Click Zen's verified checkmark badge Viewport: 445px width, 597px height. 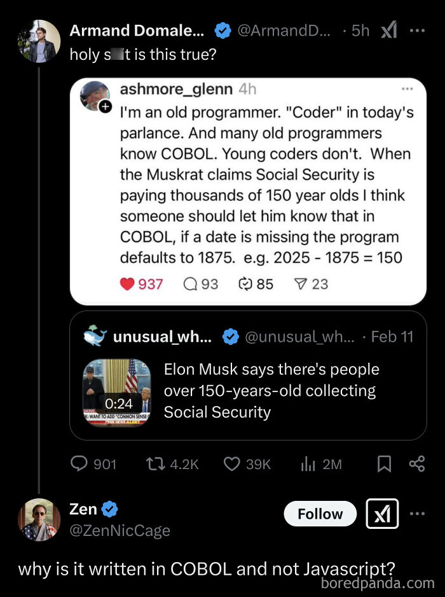(x=109, y=509)
